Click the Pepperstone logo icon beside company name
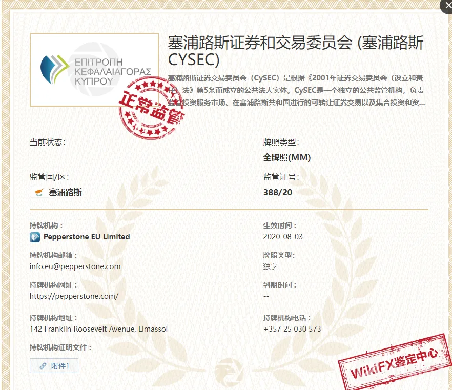The height and width of the screenshot is (390, 452). coord(35,237)
